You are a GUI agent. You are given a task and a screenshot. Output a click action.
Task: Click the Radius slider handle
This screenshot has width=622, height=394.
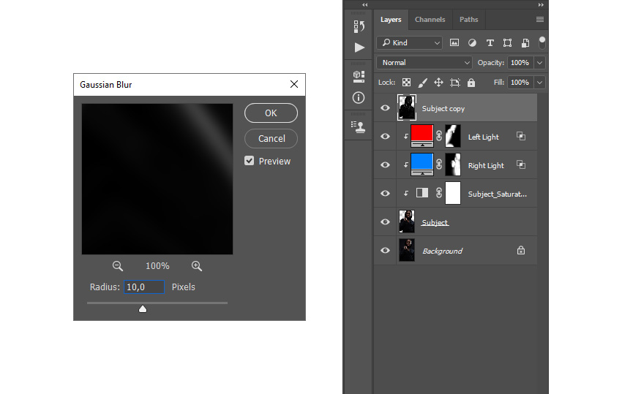143,308
